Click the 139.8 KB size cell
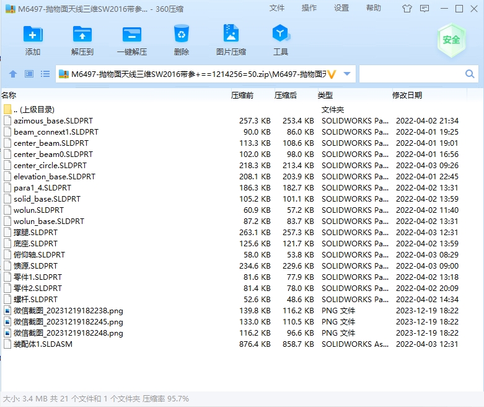The image size is (484, 407). click(x=255, y=310)
